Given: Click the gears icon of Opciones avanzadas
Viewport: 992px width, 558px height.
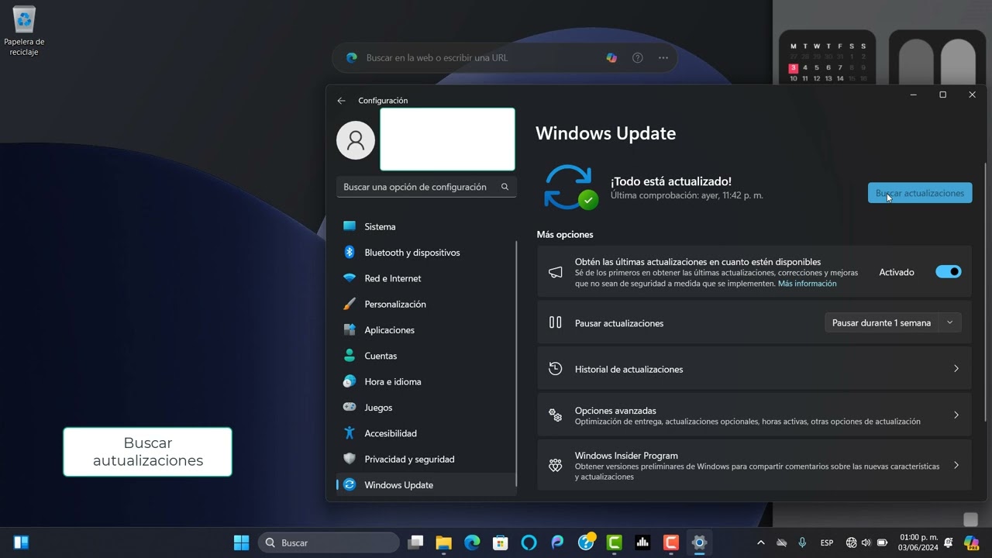Looking at the screenshot, I should coord(555,415).
